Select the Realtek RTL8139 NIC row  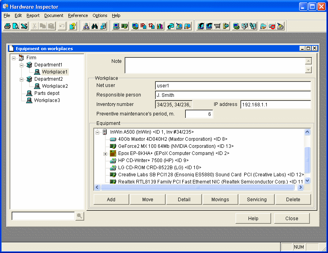(x=211, y=181)
